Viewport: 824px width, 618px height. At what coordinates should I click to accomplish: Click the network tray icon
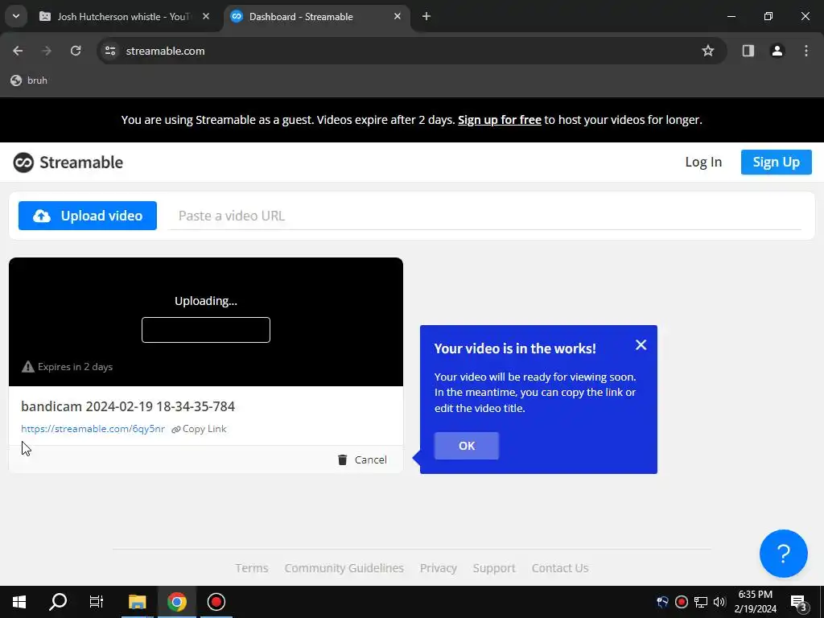[x=701, y=602]
